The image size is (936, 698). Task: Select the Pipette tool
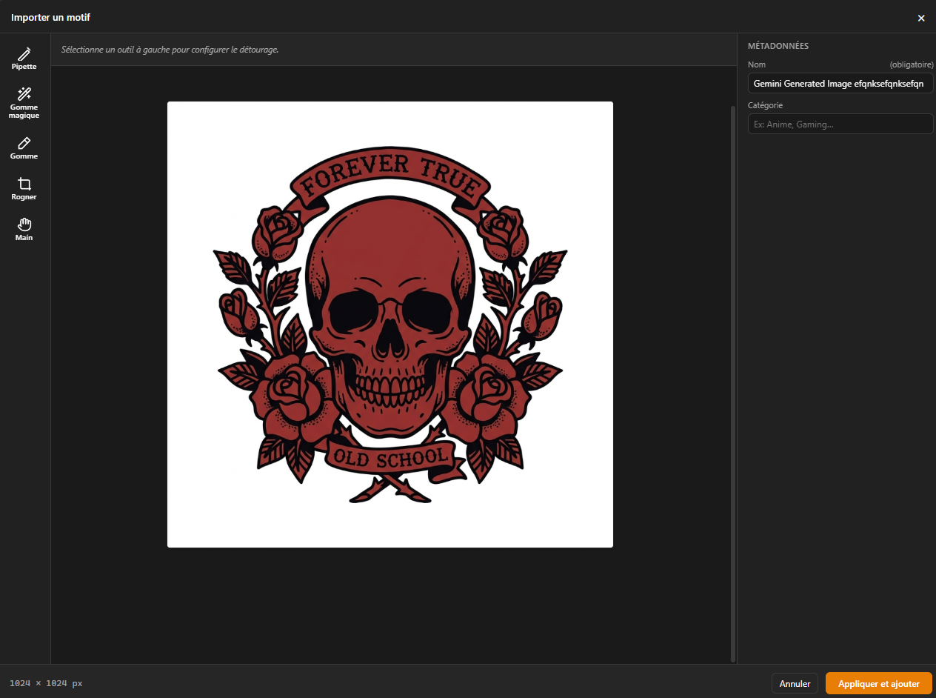(24, 59)
